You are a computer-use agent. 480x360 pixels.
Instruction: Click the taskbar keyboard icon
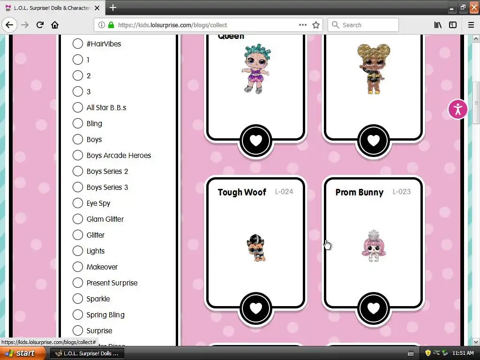pyautogui.click(x=411, y=353)
